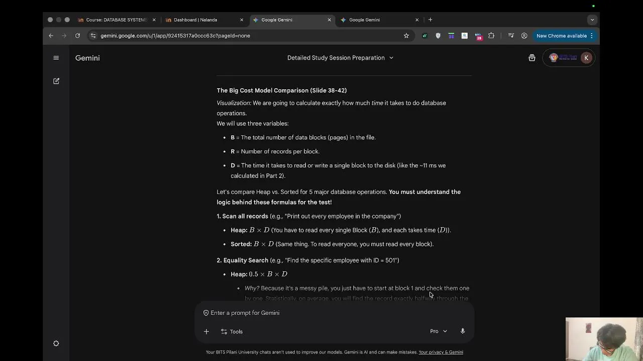Start a new chat with pencil icon
Viewport: 643px width, 361px height.
pyautogui.click(x=56, y=81)
